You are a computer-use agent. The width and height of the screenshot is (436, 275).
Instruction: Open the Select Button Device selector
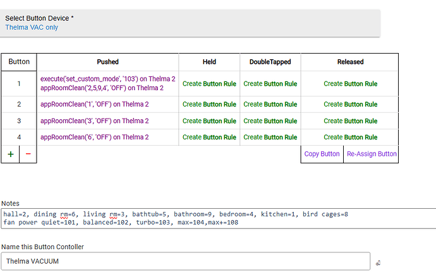click(x=190, y=23)
